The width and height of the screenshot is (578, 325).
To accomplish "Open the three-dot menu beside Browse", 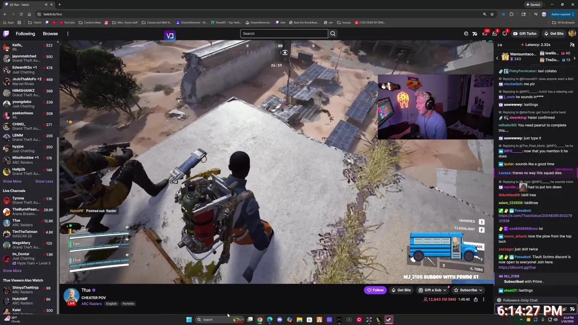I will (x=68, y=33).
